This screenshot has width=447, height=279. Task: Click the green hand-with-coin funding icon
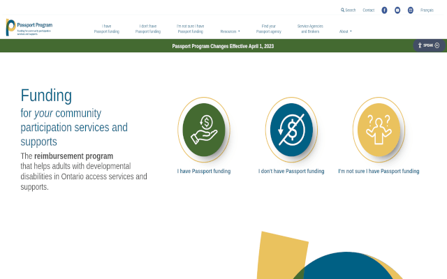click(x=203, y=128)
